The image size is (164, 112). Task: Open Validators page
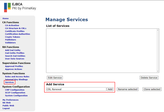tap(10, 43)
